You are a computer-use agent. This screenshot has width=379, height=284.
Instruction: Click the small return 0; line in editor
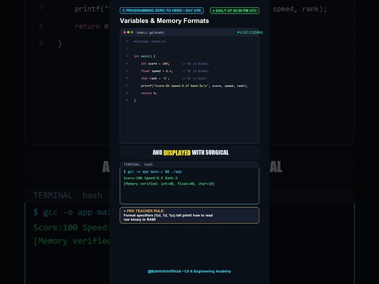click(x=149, y=93)
